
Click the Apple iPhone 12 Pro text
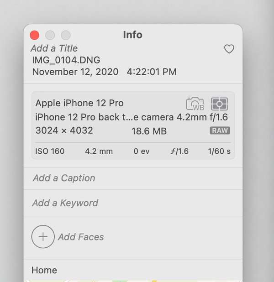coord(79,103)
